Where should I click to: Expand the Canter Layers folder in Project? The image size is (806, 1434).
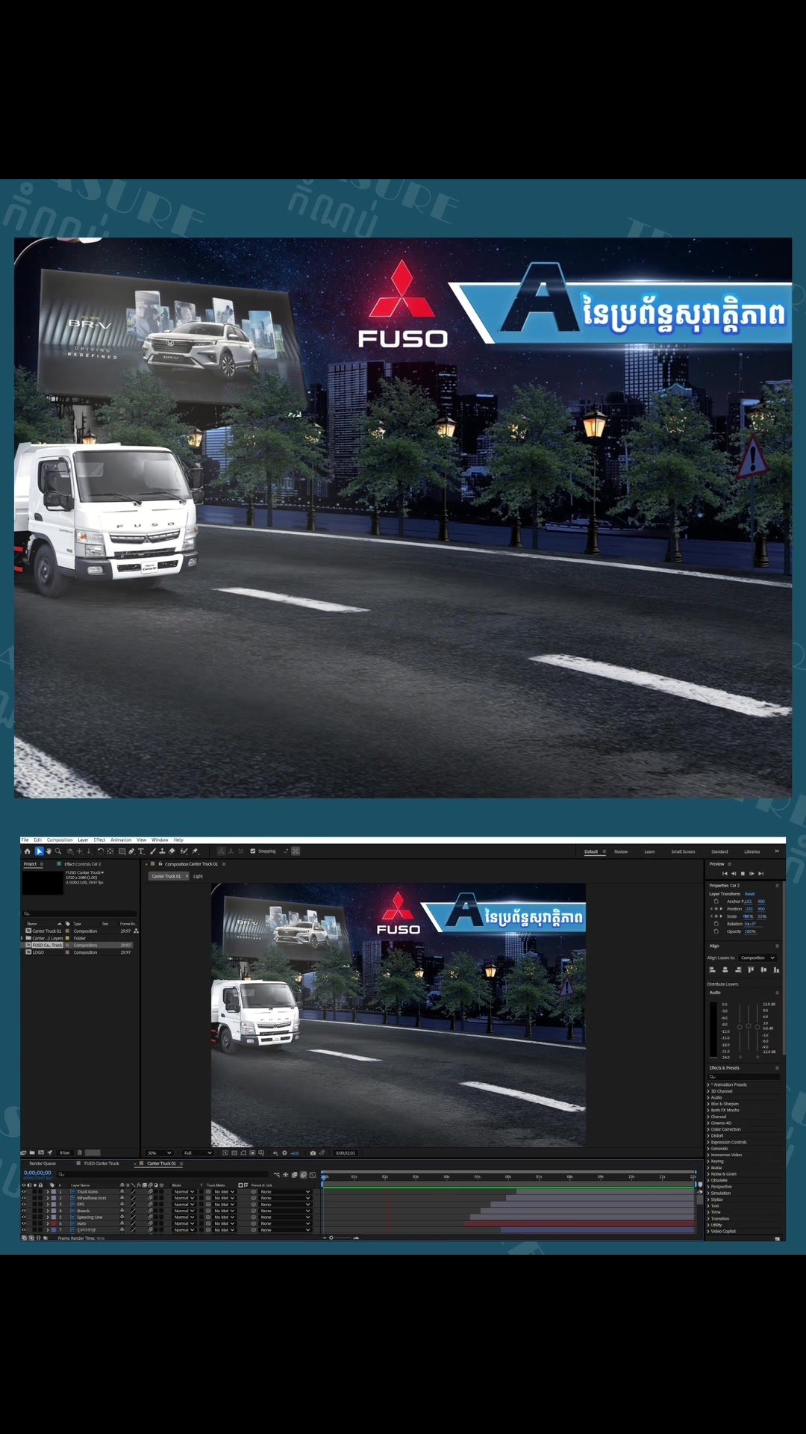pos(22,938)
